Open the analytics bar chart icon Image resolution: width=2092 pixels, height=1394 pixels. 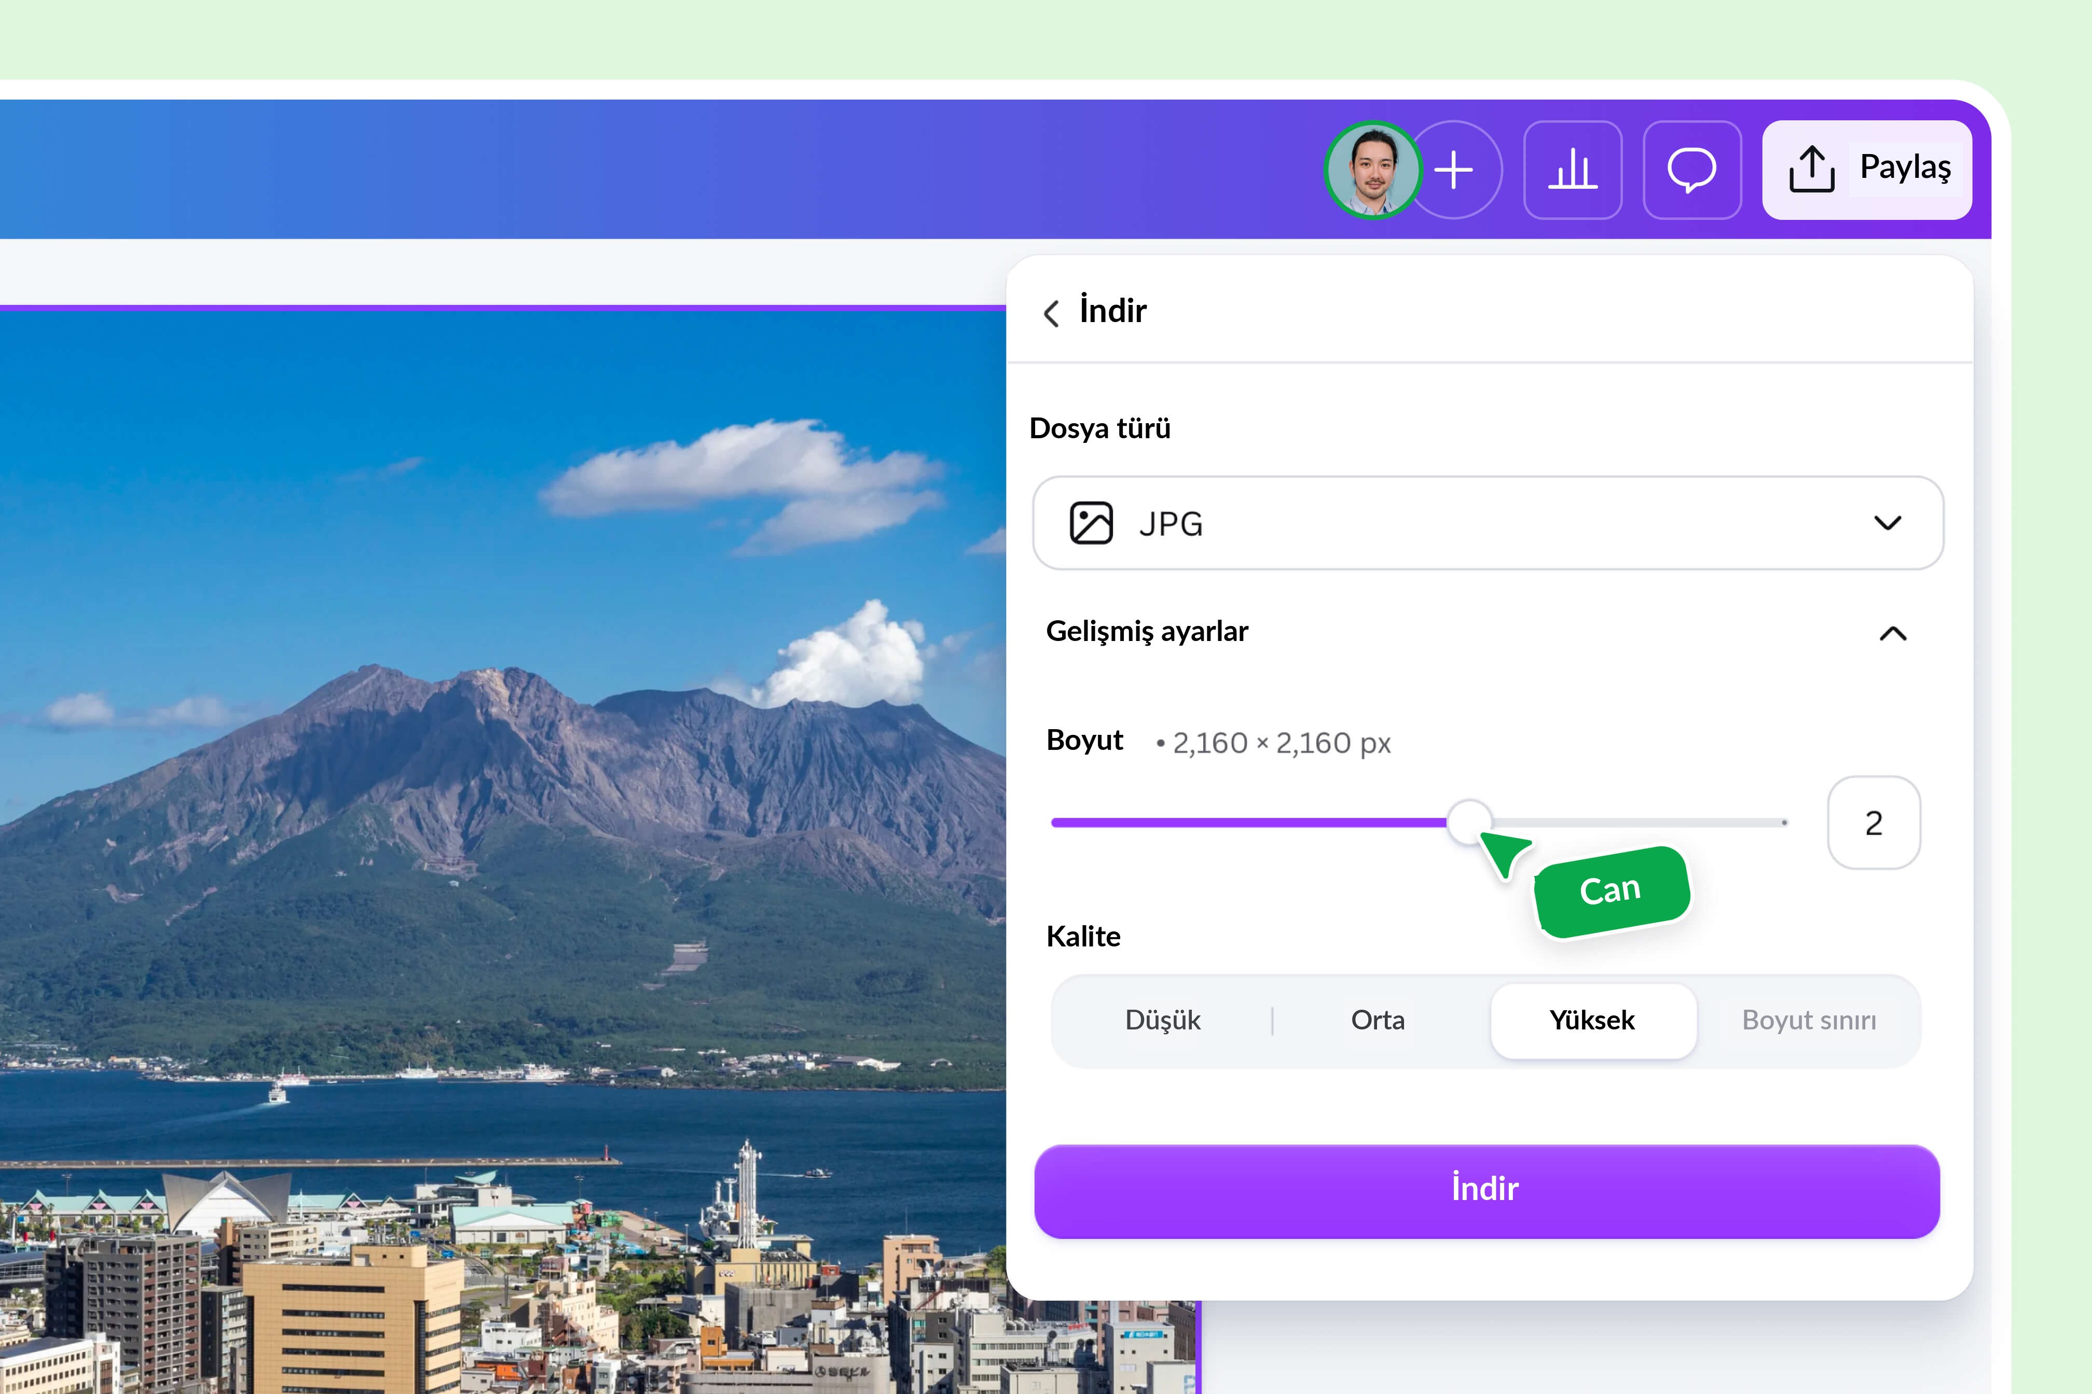pyautogui.click(x=1573, y=170)
